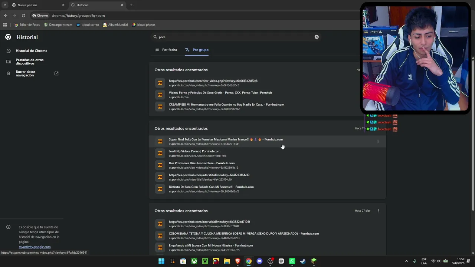The image size is (475, 267).
Task: Open the tab search dropdown arrow
Action: [5, 5]
